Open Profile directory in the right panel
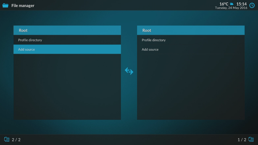 (x=191, y=40)
